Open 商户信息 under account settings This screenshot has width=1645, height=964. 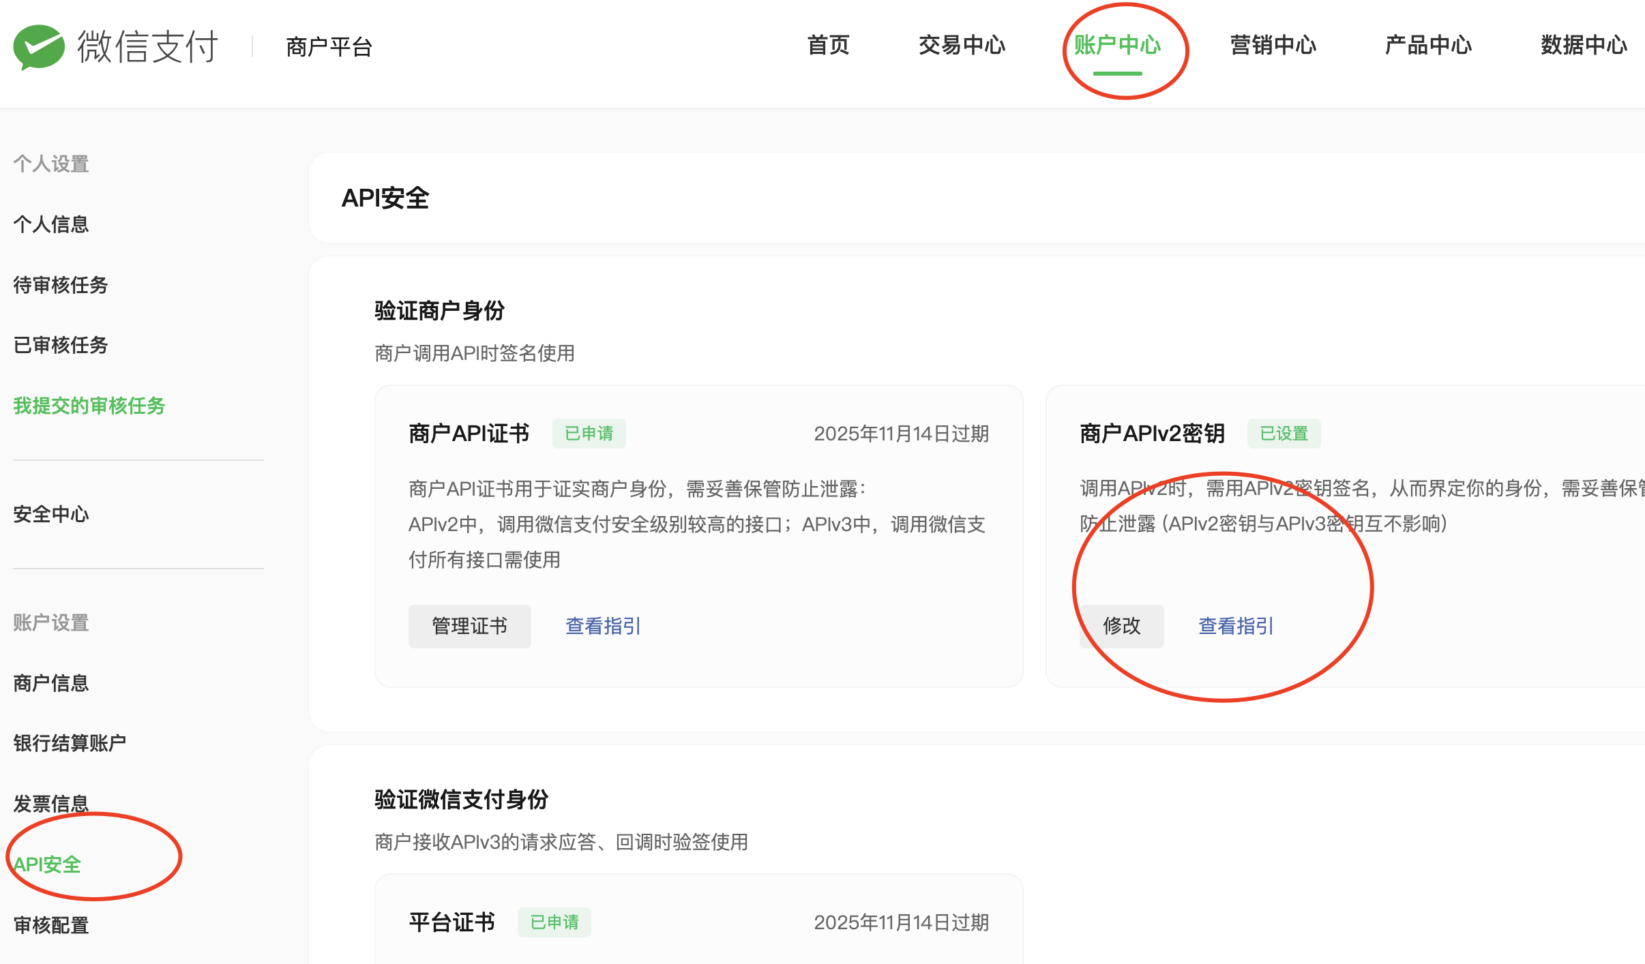[51, 683]
